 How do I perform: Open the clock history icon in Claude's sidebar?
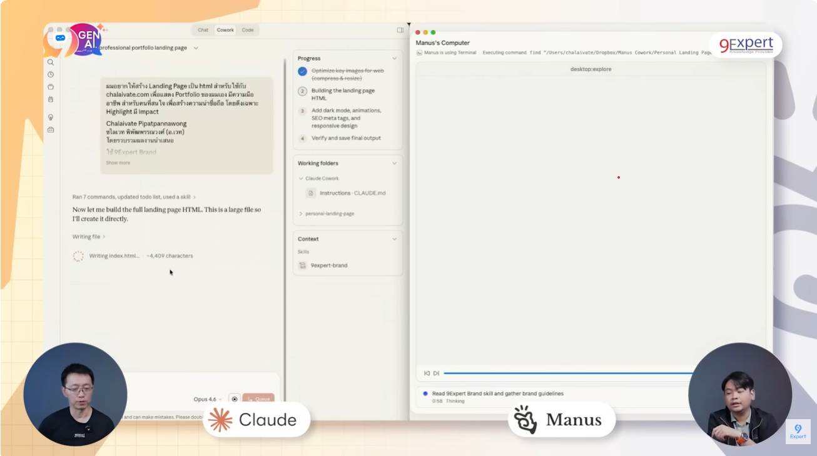click(x=51, y=74)
